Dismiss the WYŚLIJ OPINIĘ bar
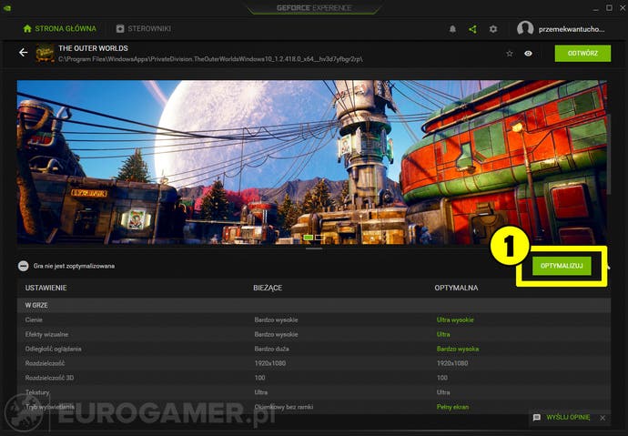 coord(603,418)
